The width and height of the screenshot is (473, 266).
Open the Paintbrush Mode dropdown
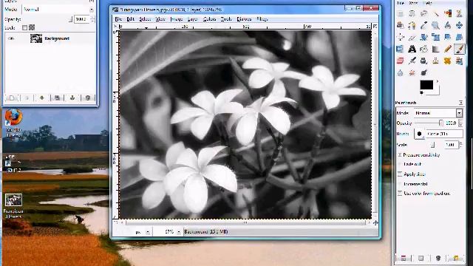pyautogui.click(x=438, y=113)
